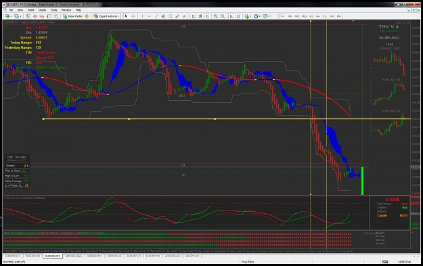This screenshot has width=423, height=266.
Task: Select the Crosshair tool
Action: (133, 16)
